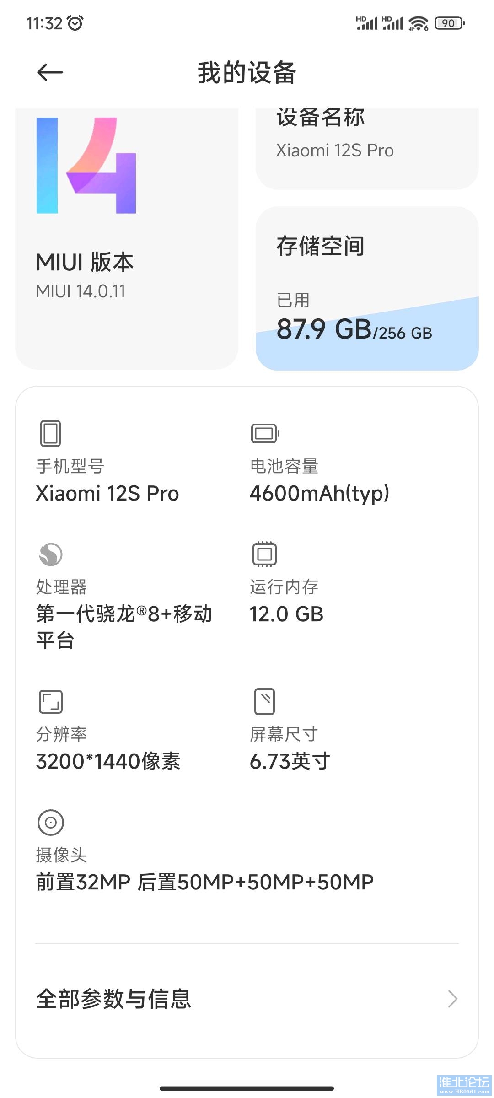Tap the battery level indicator
494x1098 pixels.
(x=449, y=23)
